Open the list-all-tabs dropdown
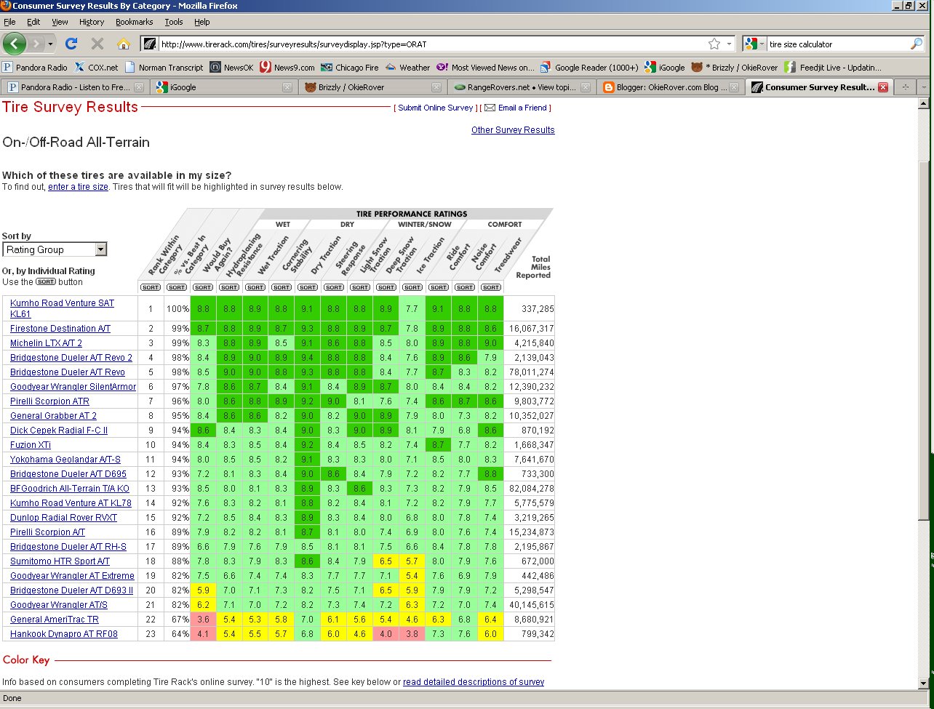934x709 pixels. (925, 87)
